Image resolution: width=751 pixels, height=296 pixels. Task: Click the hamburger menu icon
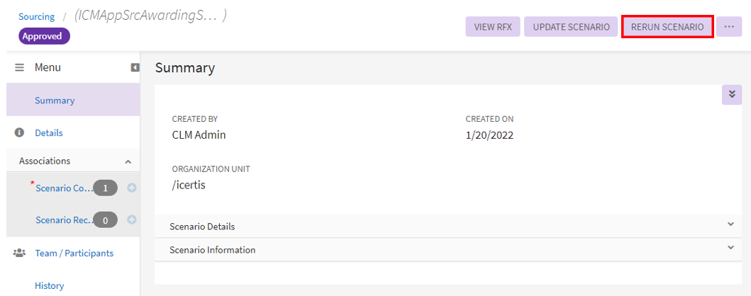[x=20, y=67]
